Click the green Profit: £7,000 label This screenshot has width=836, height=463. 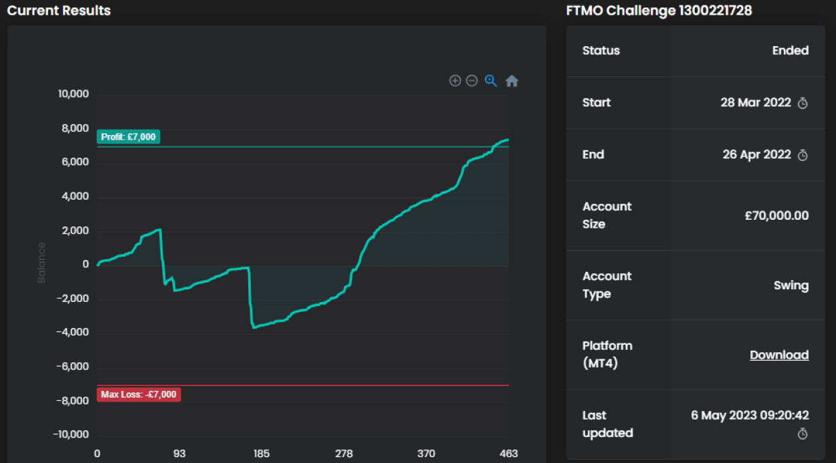pos(128,137)
